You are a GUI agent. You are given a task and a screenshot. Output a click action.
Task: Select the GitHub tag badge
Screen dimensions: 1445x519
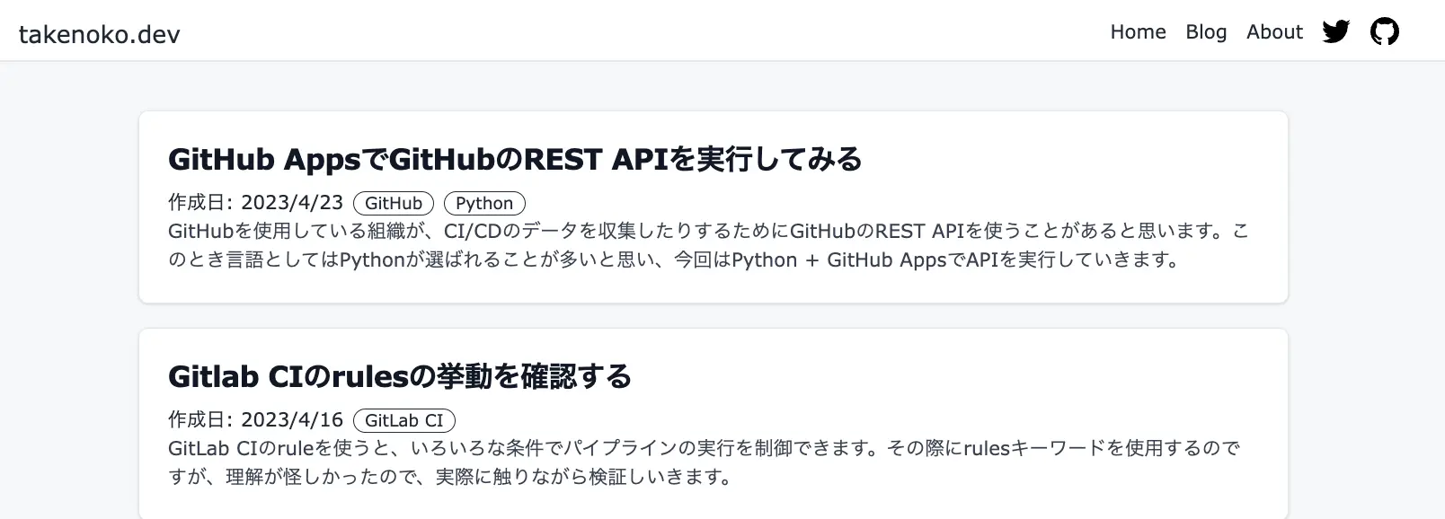point(393,204)
